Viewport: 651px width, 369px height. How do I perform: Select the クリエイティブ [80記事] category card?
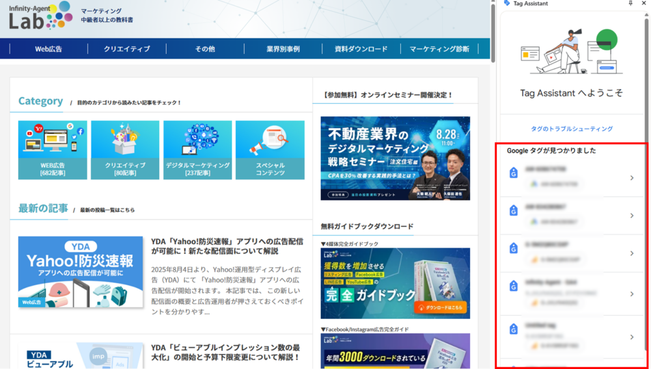coord(125,150)
